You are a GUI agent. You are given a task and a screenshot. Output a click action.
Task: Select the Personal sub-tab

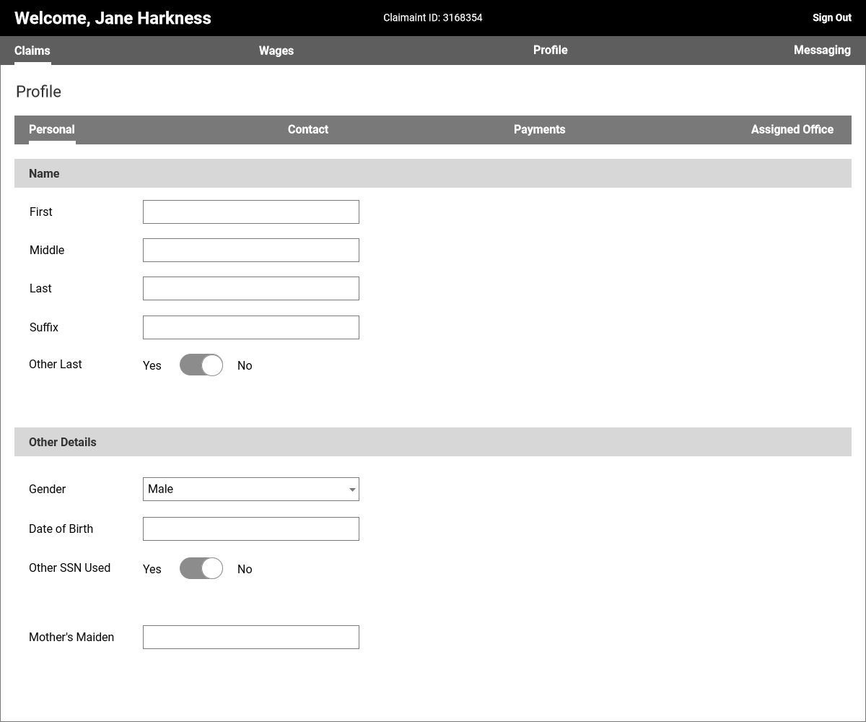52,130
